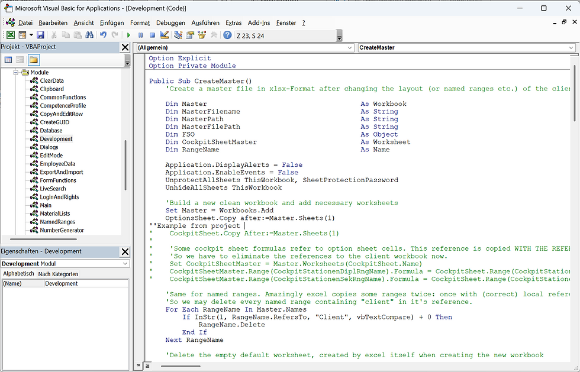580x372 pixels.
Task: Open the Bearbeiten menu
Action: pos(53,23)
